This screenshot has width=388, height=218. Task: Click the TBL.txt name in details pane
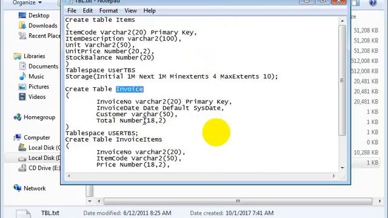coord(50,213)
